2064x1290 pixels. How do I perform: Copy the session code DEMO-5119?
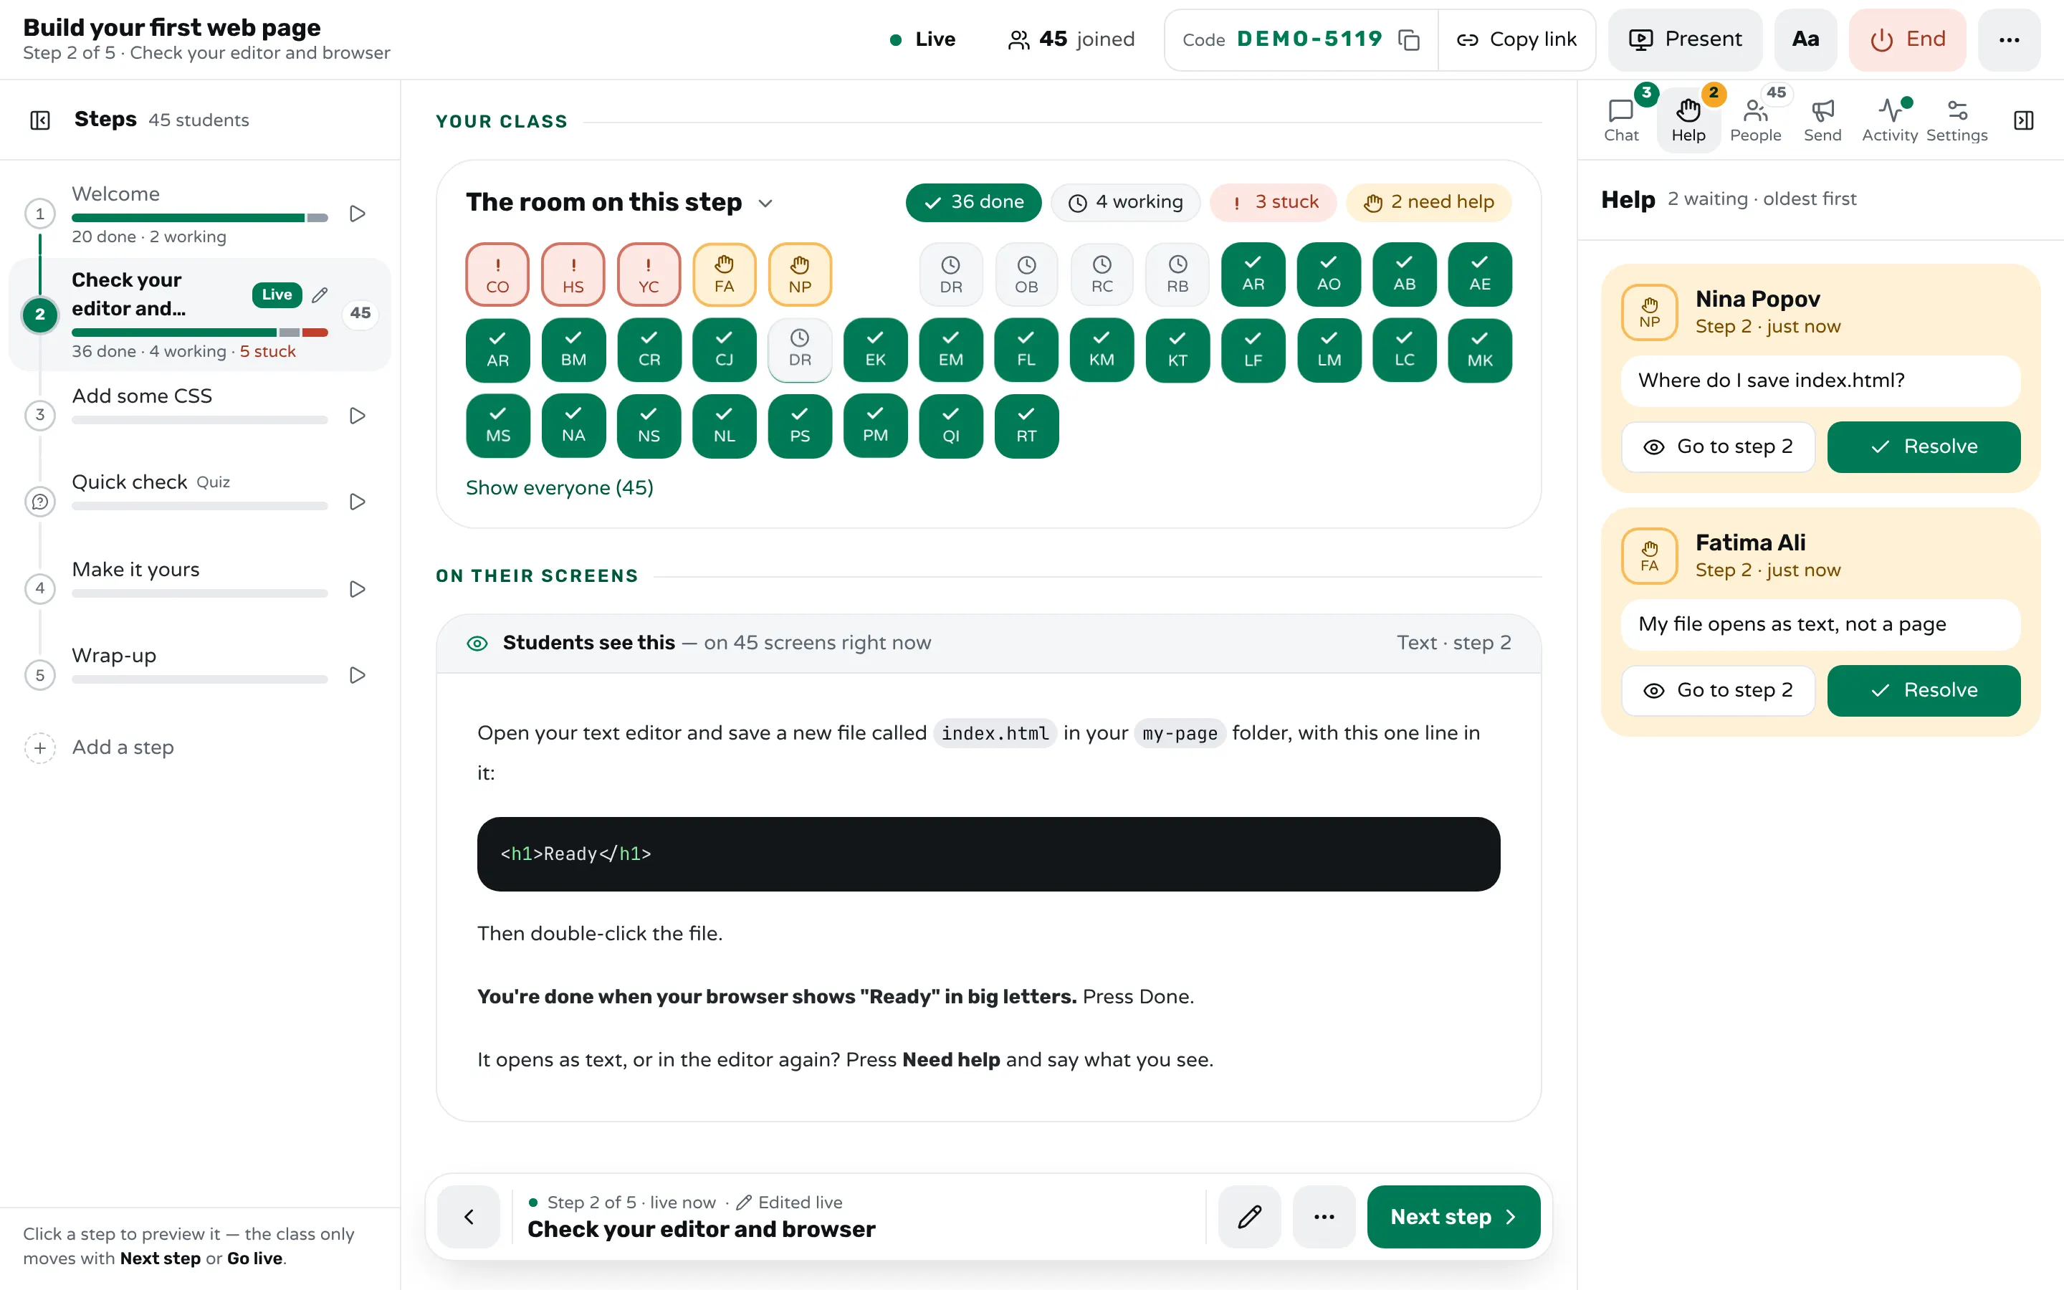(x=1408, y=40)
